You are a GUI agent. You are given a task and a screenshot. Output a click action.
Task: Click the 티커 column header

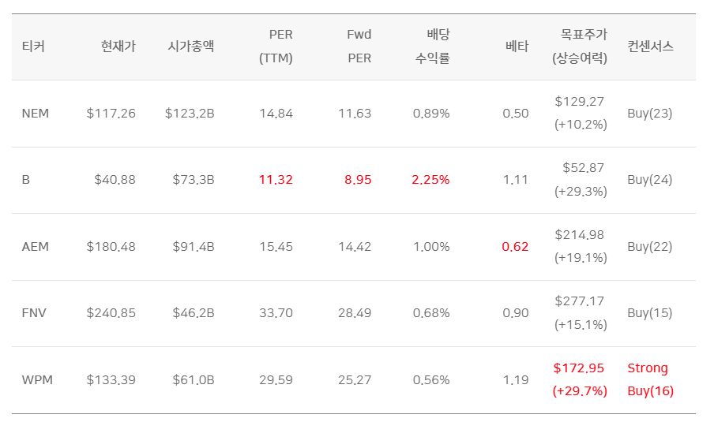click(33, 47)
